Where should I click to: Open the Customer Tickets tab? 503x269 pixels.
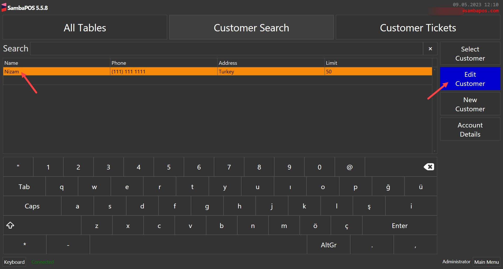point(418,27)
